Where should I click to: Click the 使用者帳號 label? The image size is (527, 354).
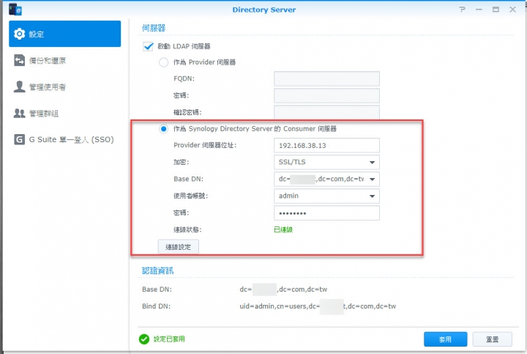tap(190, 196)
